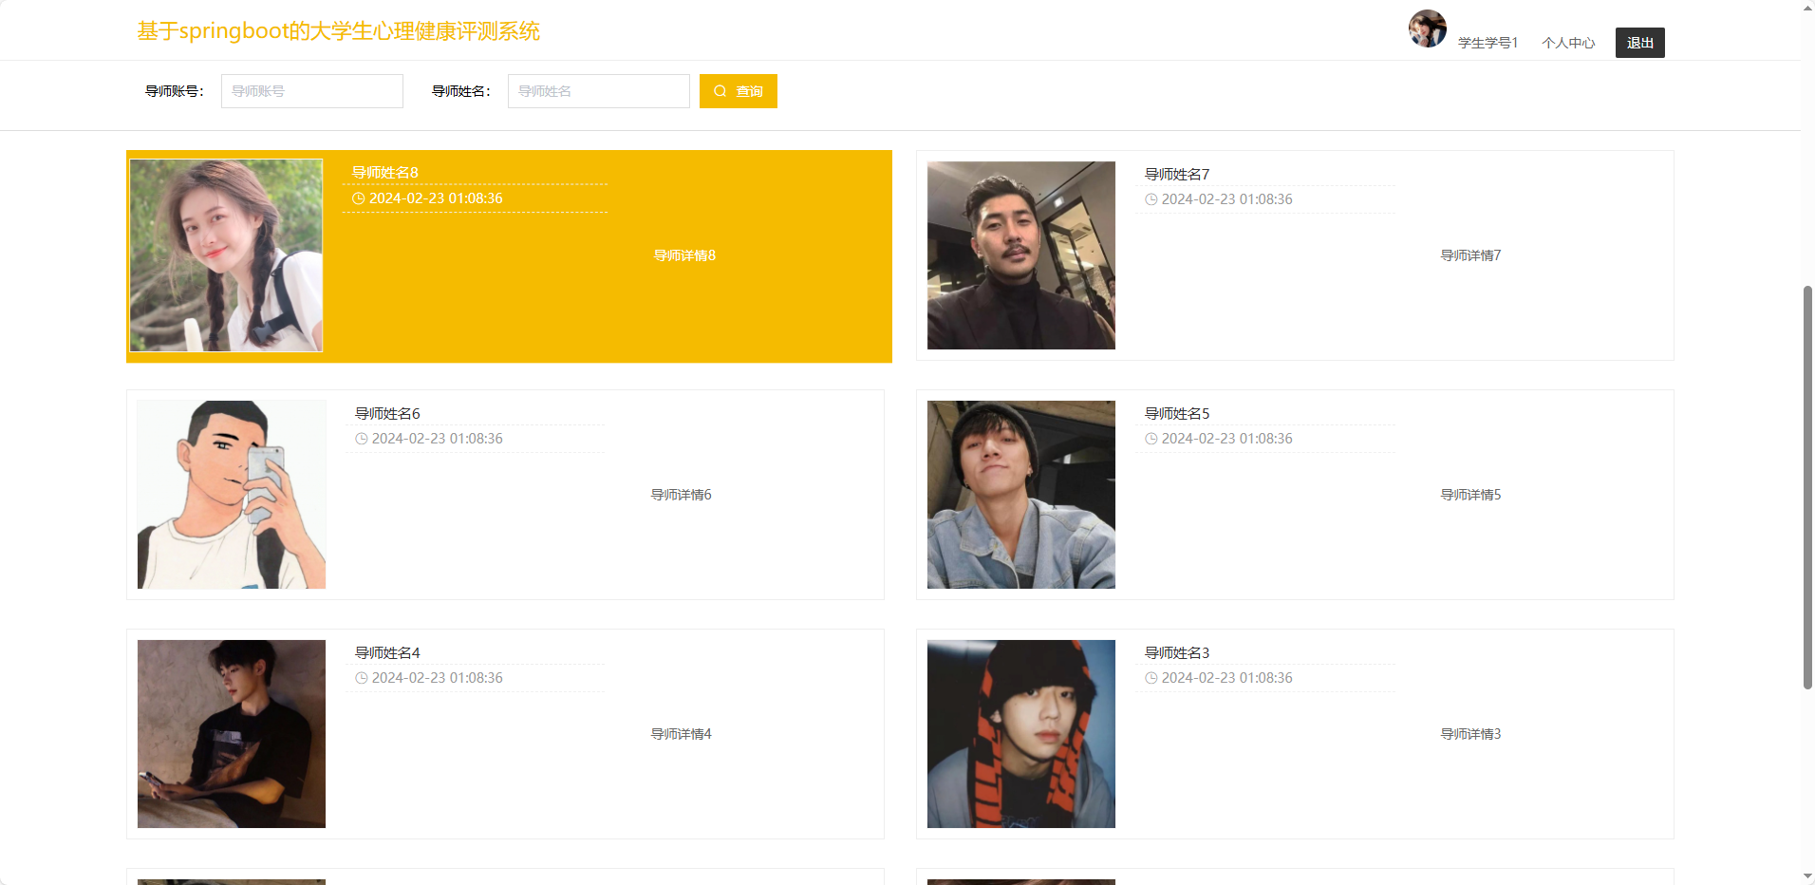
Task: Open the photo of 导师姓名4
Action: 232,734
